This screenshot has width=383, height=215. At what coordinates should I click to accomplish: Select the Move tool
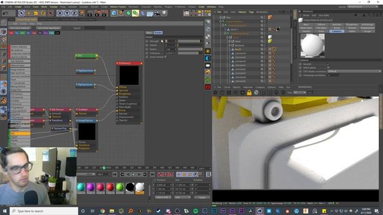tap(29, 13)
